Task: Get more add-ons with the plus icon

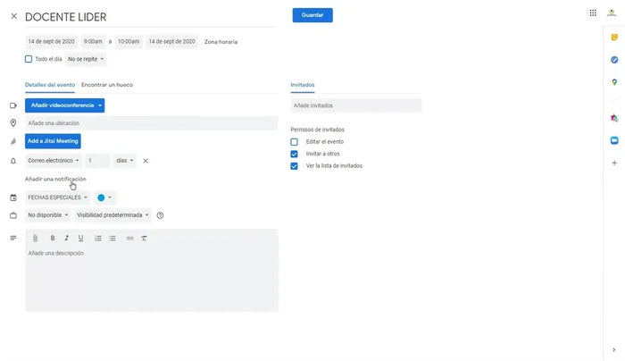Action: pos(614,163)
